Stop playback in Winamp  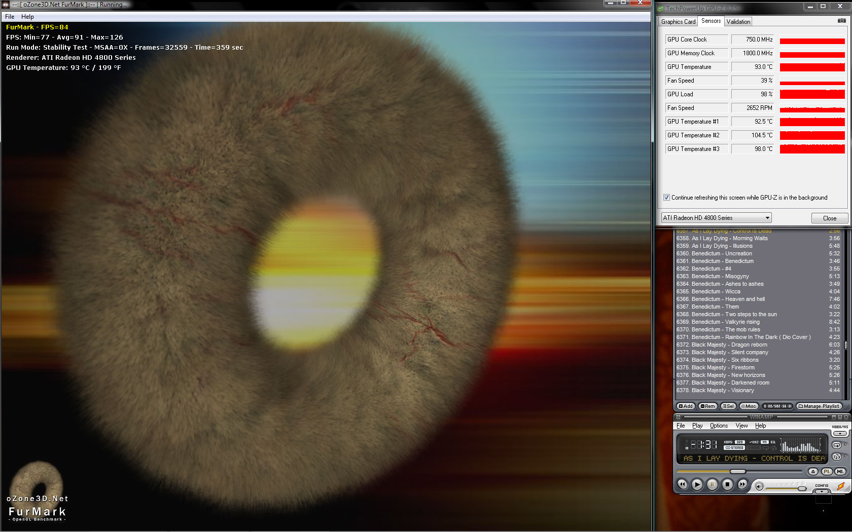pos(727,484)
